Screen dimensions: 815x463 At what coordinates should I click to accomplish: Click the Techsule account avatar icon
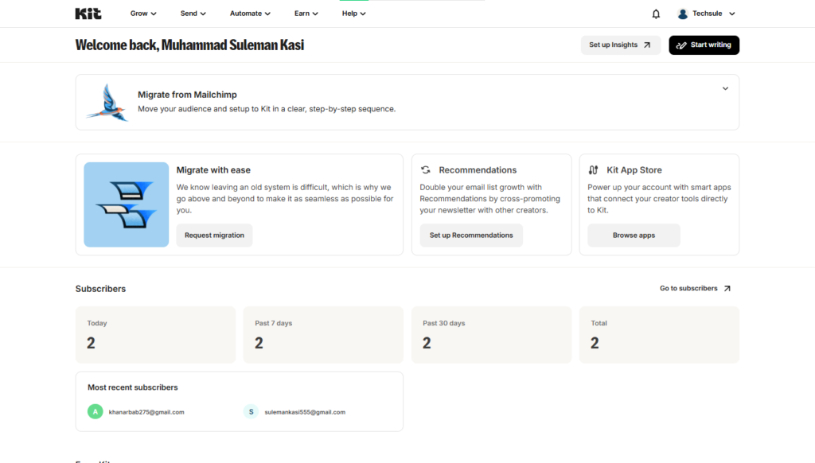tap(683, 14)
